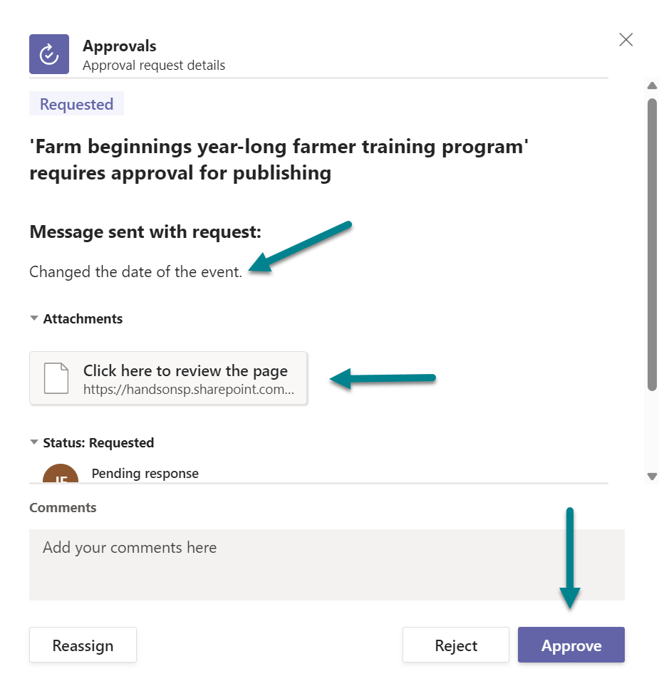
Task: Reject the request
Action: point(455,645)
